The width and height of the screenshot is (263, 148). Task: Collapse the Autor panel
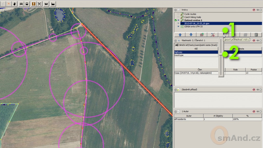tap(175, 111)
